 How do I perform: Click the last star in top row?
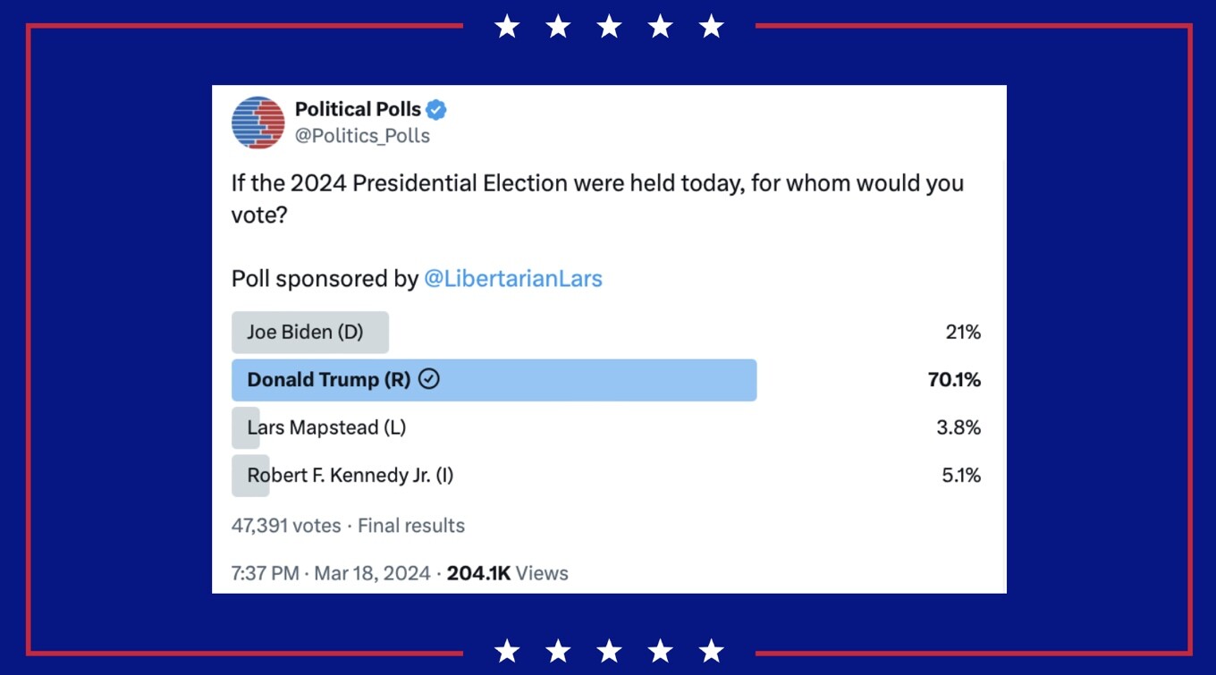point(712,27)
